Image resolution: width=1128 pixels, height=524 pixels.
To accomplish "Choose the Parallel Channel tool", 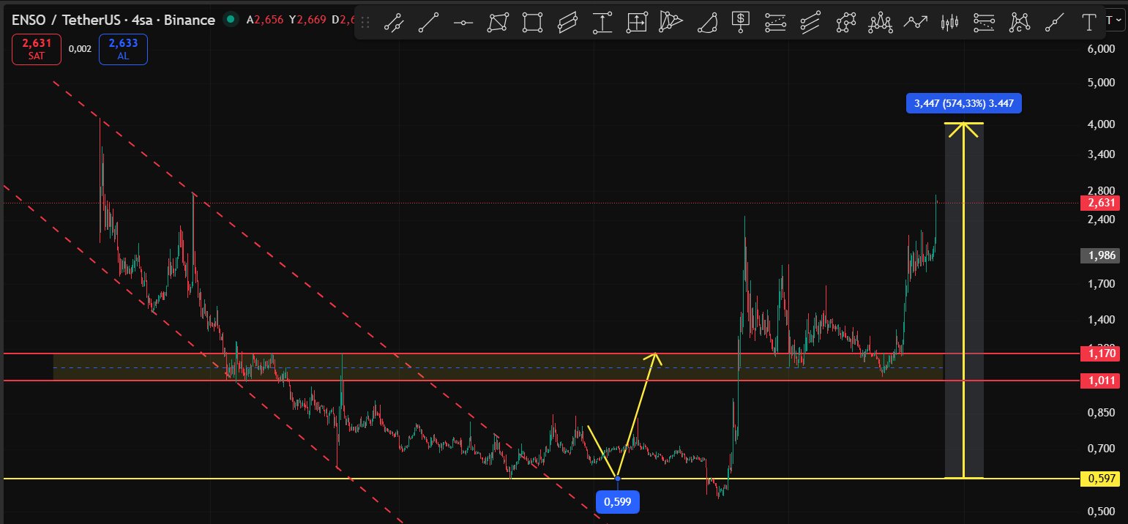I will pyautogui.click(x=567, y=23).
